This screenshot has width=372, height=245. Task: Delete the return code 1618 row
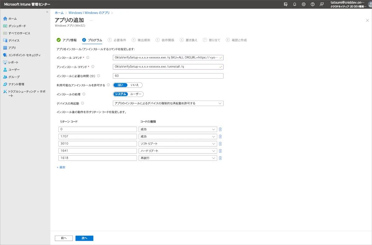click(220, 158)
